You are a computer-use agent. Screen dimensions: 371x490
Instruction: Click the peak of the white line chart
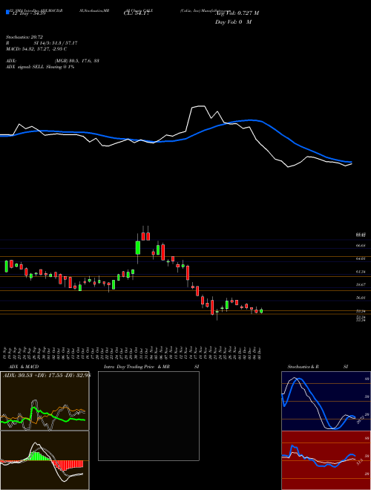point(200,106)
